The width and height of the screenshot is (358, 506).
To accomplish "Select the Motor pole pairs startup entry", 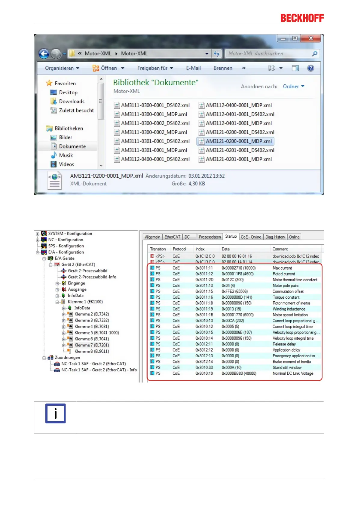I will point(235,285).
